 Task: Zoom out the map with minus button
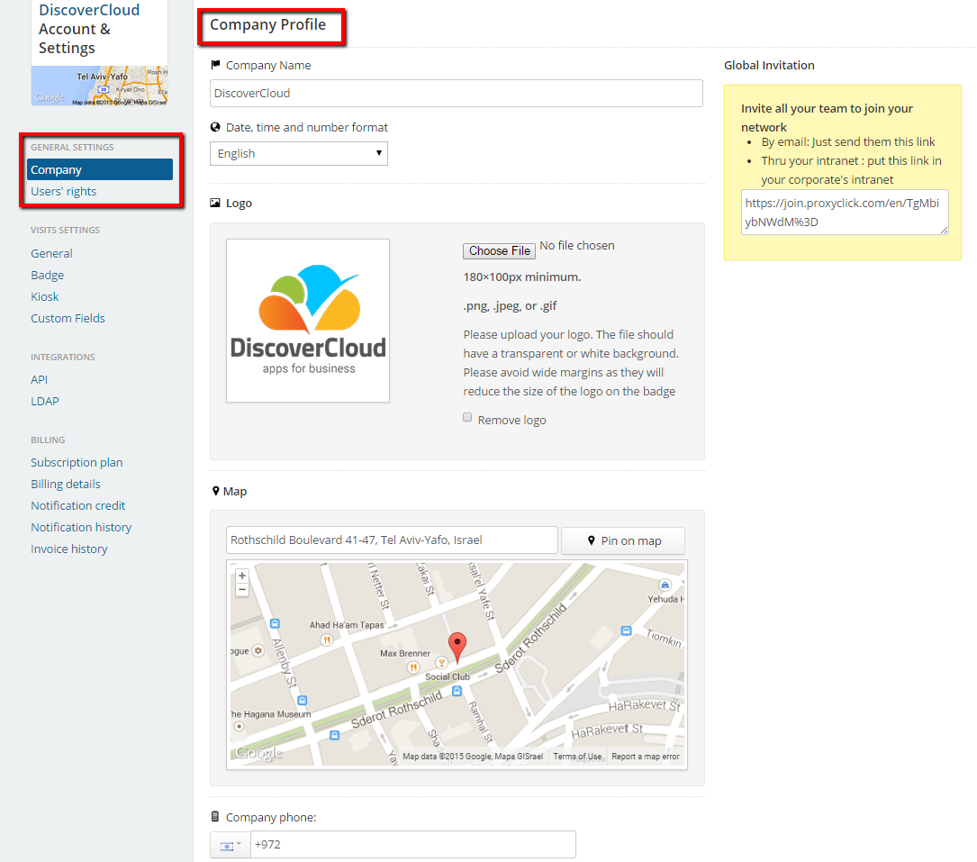[241, 590]
